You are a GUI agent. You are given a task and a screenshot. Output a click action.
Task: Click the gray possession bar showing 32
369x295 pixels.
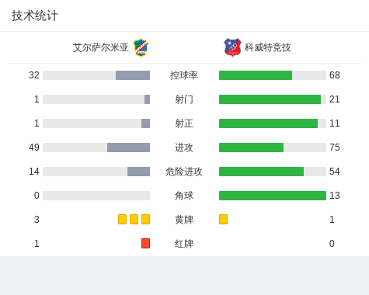tap(133, 75)
